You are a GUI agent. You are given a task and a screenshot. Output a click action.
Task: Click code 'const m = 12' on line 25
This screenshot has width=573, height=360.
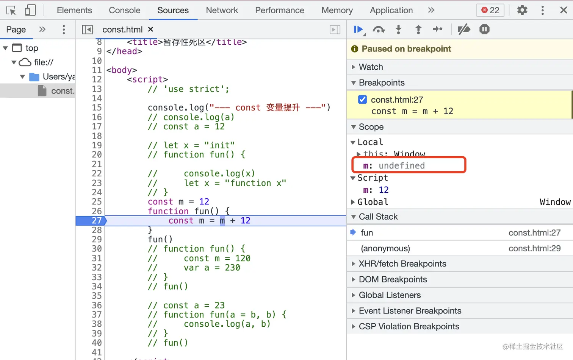click(x=178, y=202)
